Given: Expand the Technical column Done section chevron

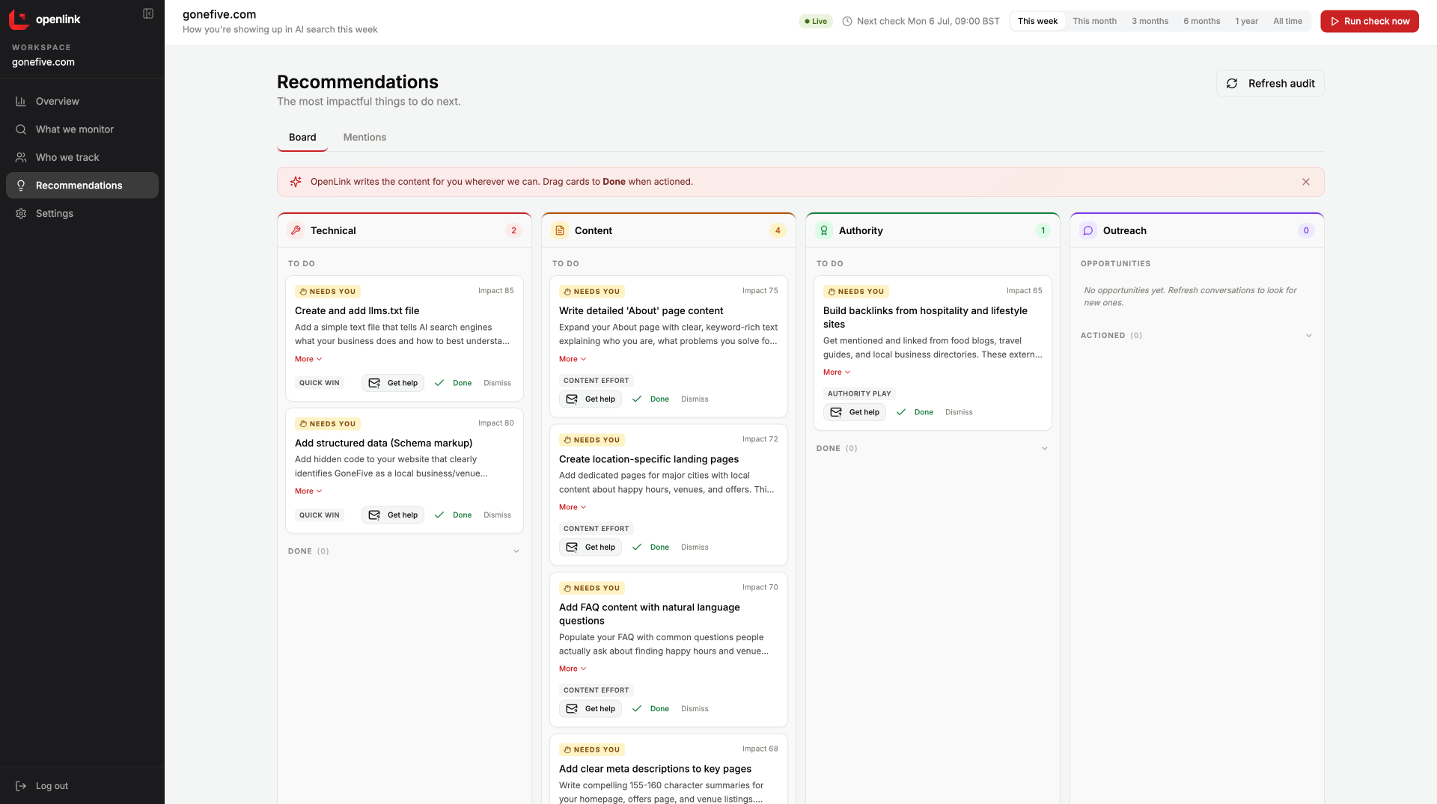Looking at the screenshot, I should [516, 551].
